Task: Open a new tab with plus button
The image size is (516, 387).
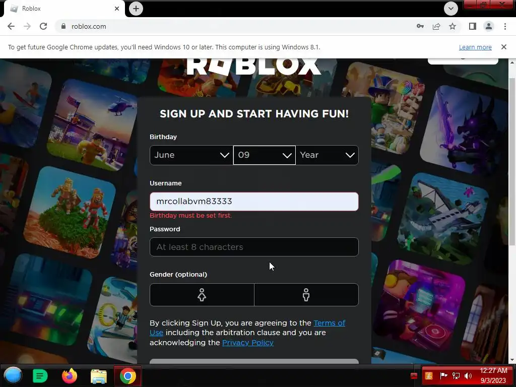Action: click(136, 9)
